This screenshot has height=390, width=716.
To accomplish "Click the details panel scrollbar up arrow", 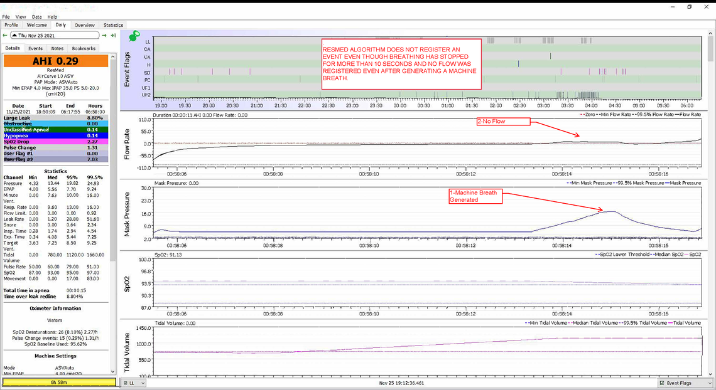I will [x=113, y=58].
